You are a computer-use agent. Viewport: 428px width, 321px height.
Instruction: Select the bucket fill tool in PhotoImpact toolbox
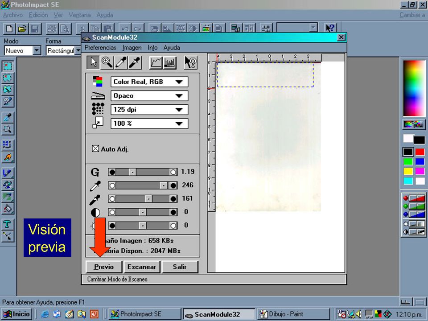pos(8,209)
